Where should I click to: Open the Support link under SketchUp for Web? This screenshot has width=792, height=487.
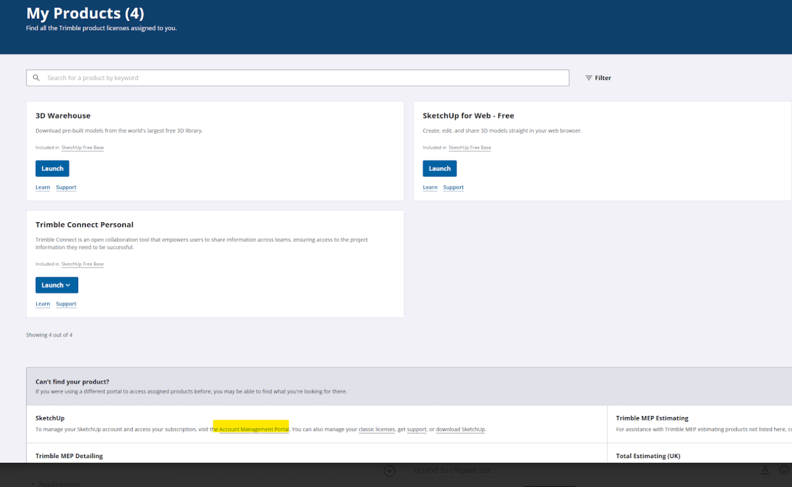coord(454,187)
